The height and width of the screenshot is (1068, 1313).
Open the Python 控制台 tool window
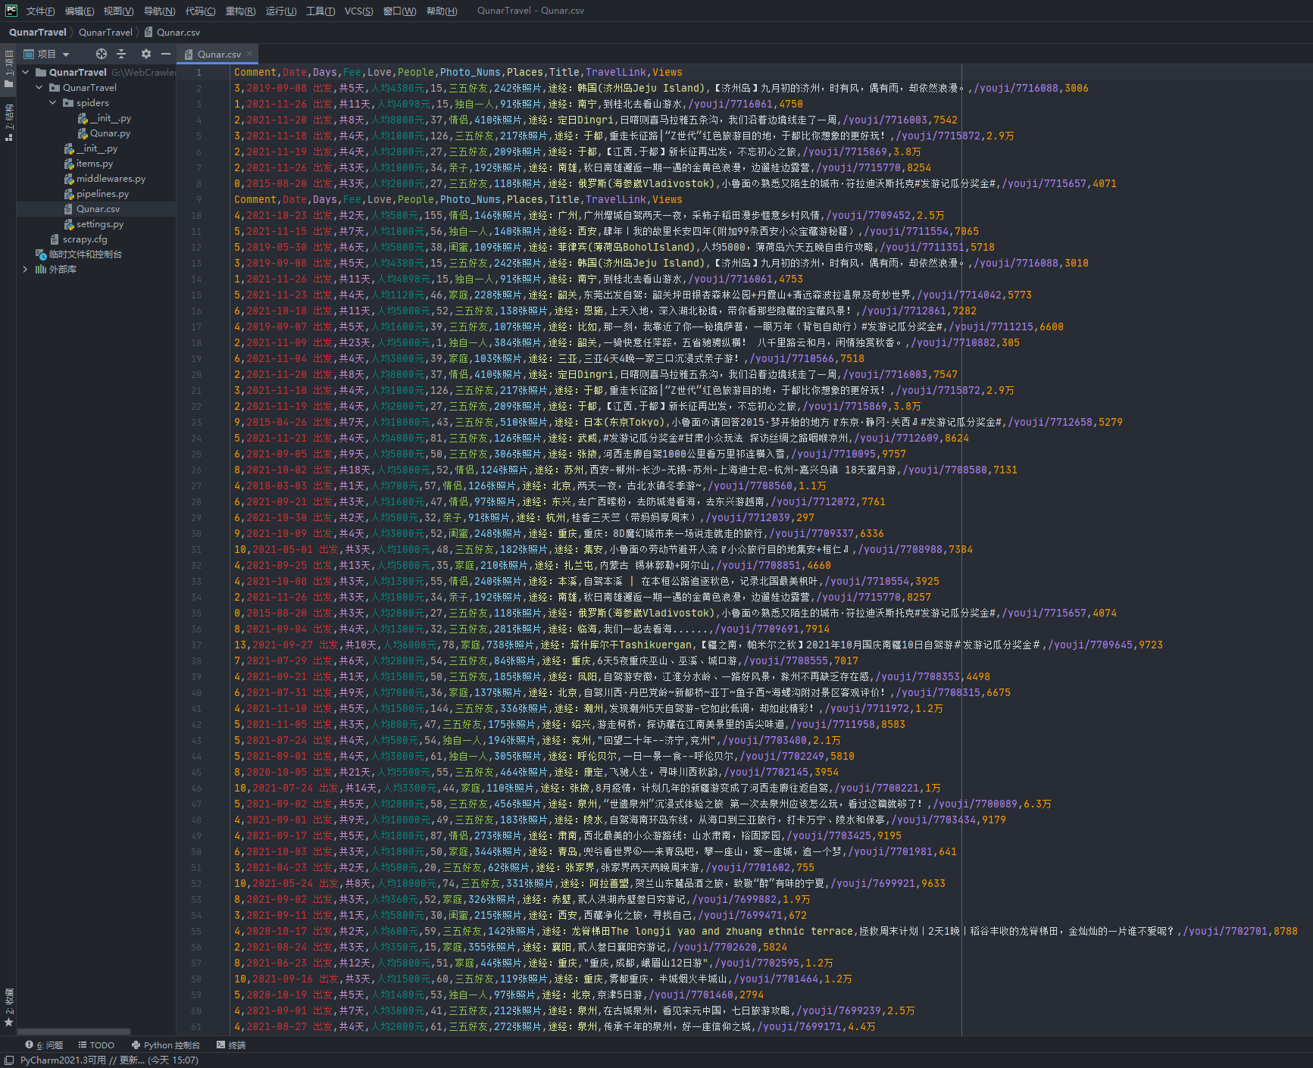(166, 1045)
